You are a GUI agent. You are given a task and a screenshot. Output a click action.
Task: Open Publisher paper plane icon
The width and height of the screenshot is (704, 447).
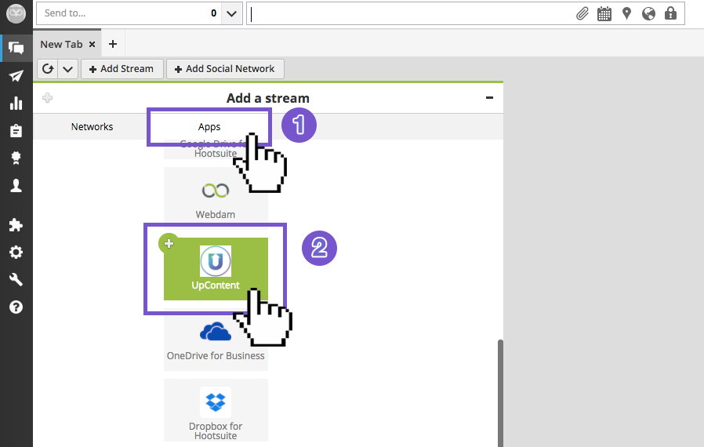(16, 75)
